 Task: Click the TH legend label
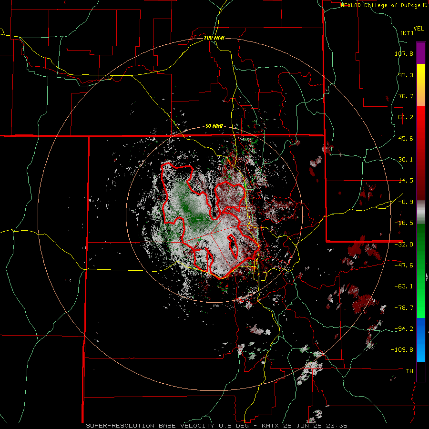click(x=409, y=371)
